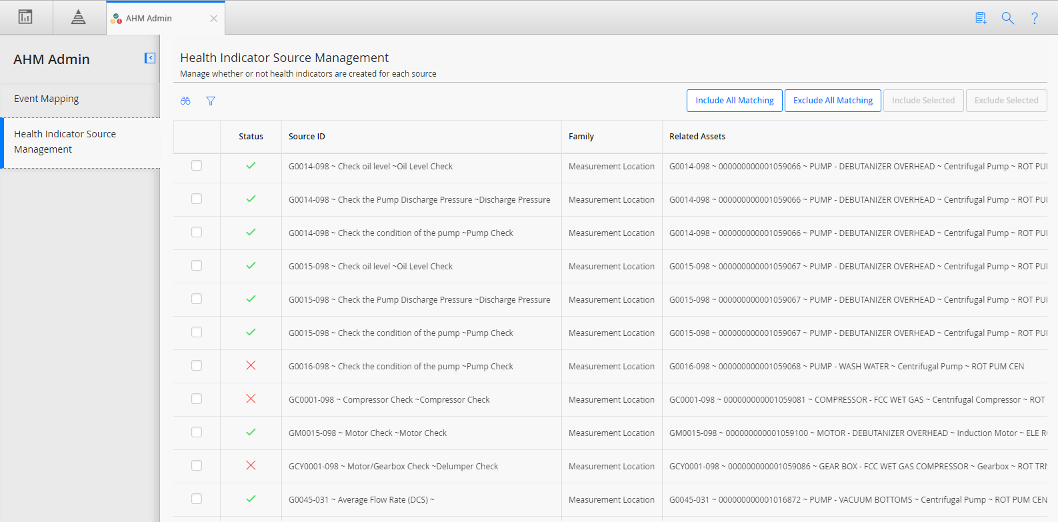
Task: Click red X status for GCY0001-098 row
Action: (x=251, y=465)
